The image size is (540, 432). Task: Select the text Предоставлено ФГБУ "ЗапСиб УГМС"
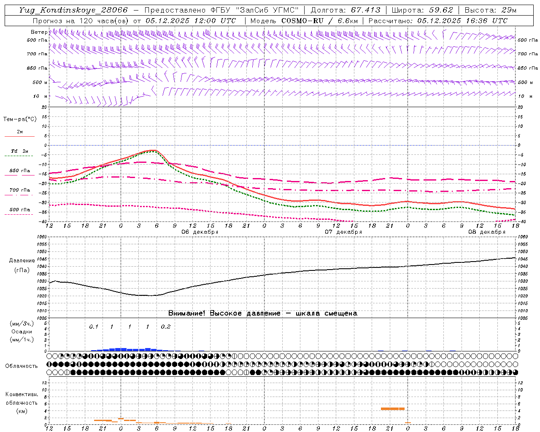(221, 10)
